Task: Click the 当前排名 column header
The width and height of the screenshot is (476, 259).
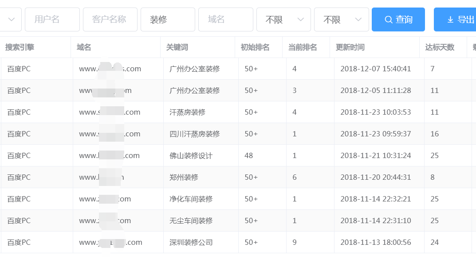Action: [303, 47]
